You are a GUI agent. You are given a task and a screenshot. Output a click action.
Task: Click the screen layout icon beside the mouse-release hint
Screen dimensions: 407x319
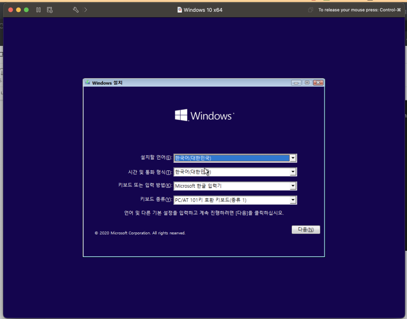[x=311, y=10]
